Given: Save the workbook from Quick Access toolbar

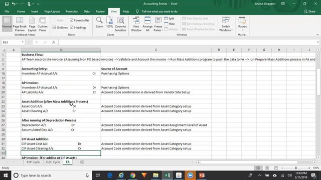Looking at the screenshot, I should pyautogui.click(x=7, y=3).
